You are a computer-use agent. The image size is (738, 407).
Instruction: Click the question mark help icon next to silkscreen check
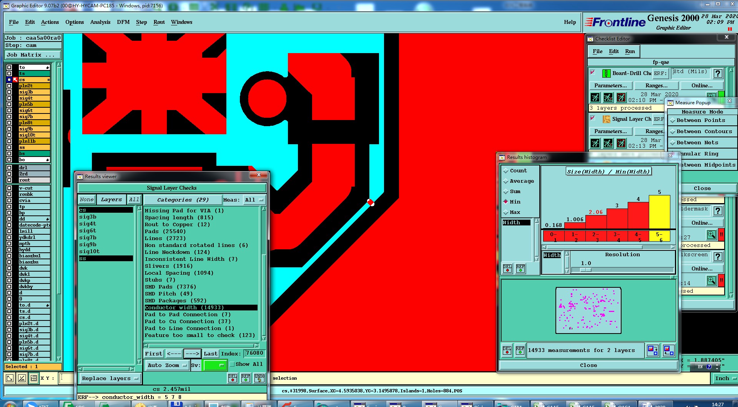[717, 257]
